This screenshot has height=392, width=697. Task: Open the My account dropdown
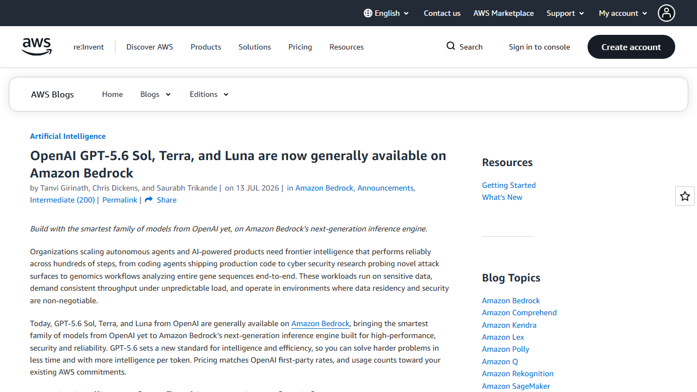[x=623, y=13]
